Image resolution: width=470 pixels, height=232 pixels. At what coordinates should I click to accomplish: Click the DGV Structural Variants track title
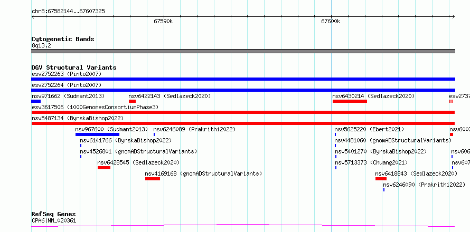pos(74,67)
